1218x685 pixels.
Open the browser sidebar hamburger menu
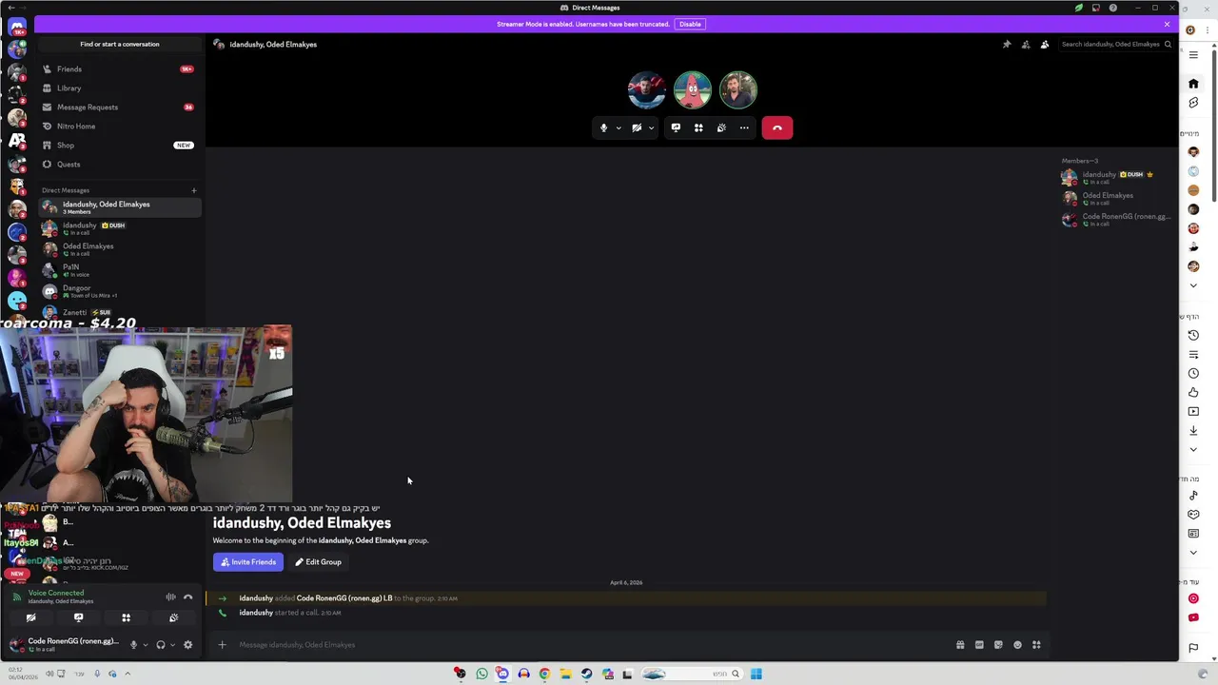(1193, 55)
